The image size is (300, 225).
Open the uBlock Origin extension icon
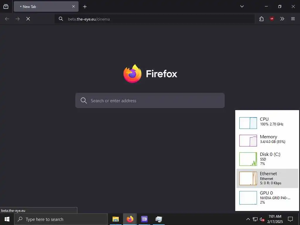click(272, 19)
